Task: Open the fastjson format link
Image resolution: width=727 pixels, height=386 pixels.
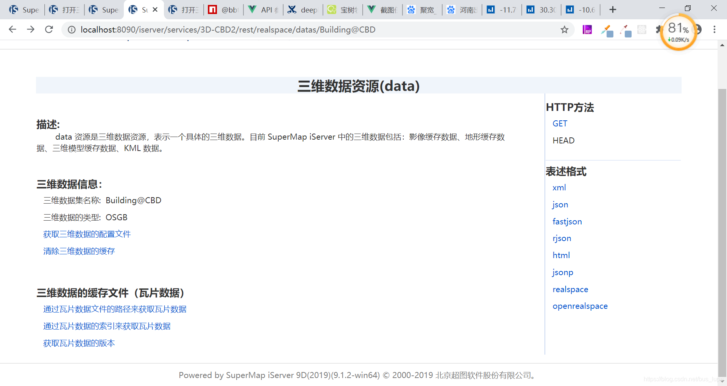Action: 567,222
